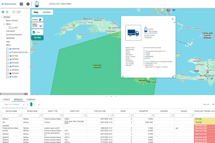Open filter operator for Event Type column
The width and height of the screenshot is (215, 143).
62,115
